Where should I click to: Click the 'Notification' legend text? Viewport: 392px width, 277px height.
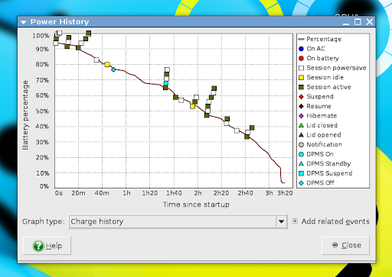(x=324, y=144)
